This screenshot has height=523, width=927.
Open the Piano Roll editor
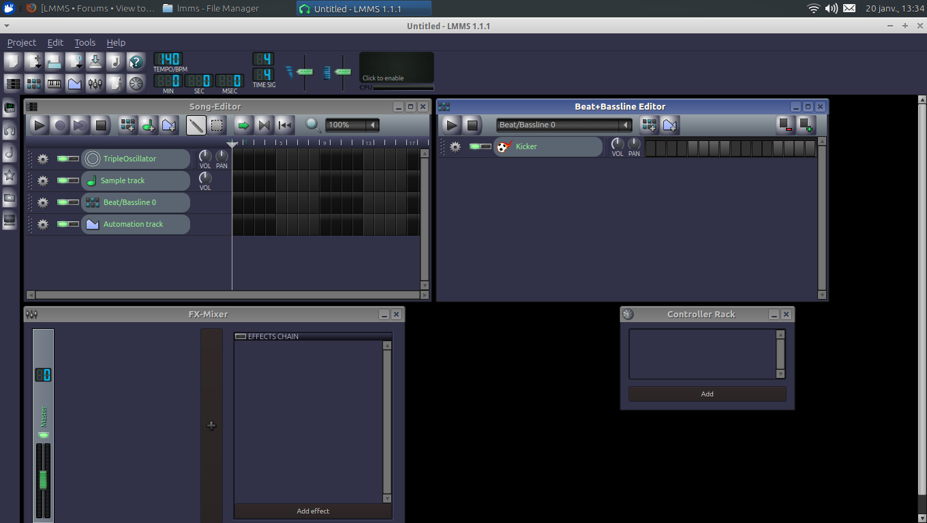pos(54,83)
